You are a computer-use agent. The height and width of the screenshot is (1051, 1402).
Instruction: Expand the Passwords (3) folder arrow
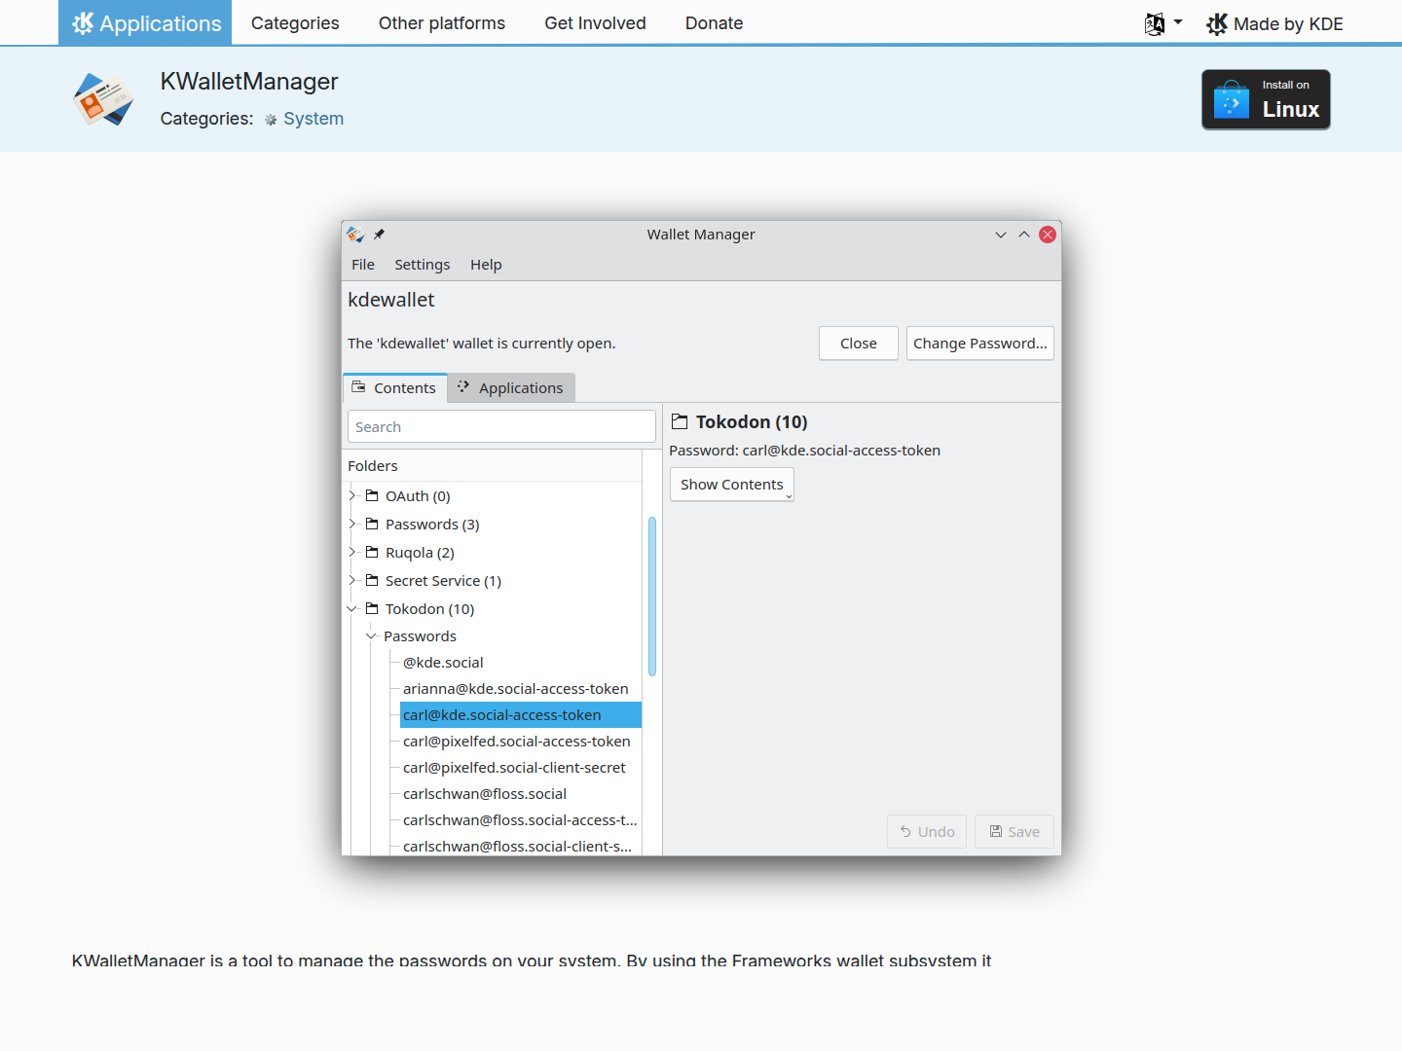coord(352,525)
